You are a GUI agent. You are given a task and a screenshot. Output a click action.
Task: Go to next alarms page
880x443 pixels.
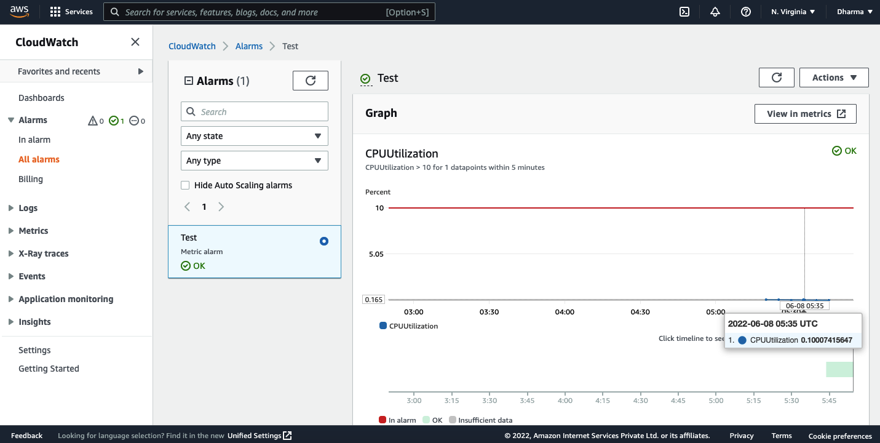pos(221,207)
